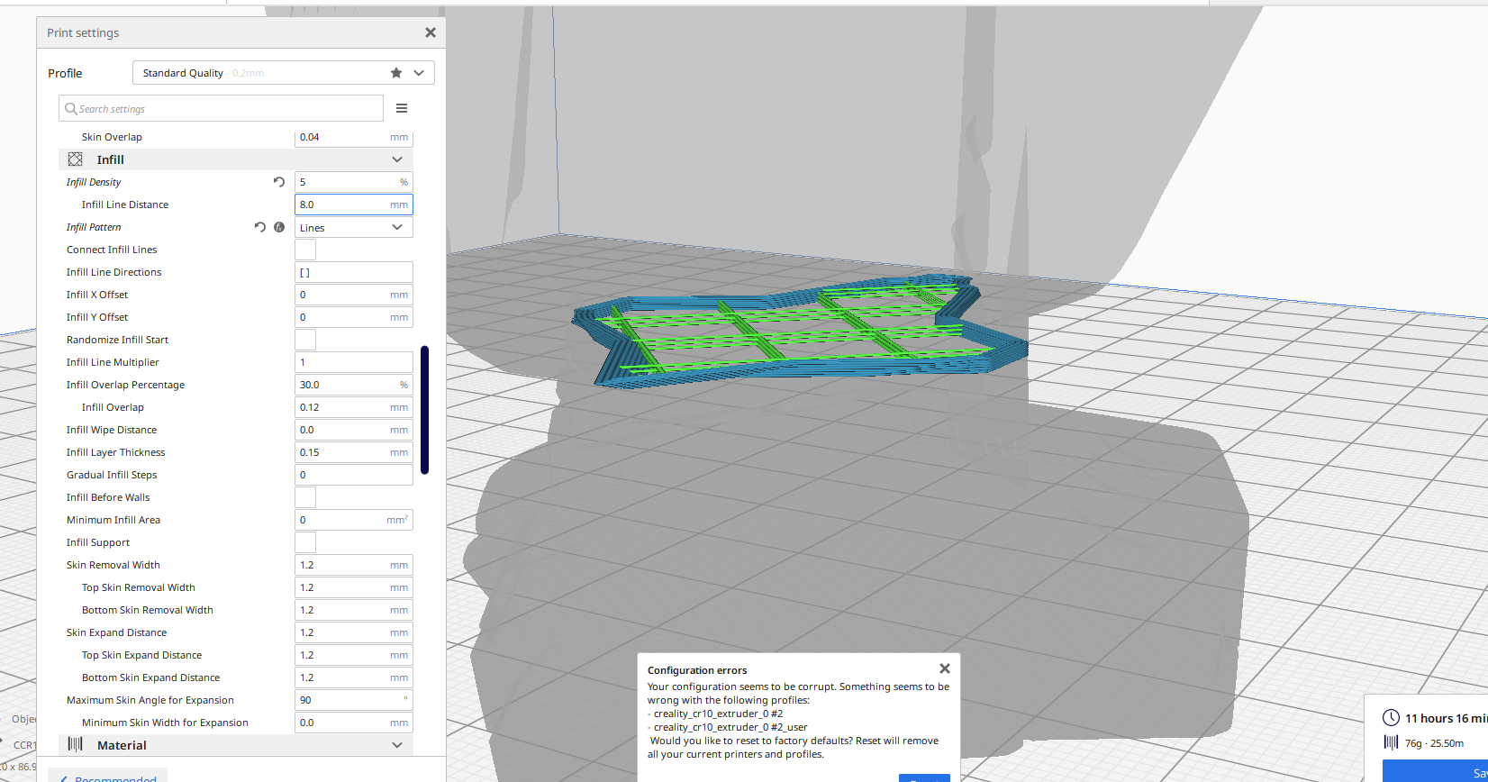Click the print time clock icon
Viewport: 1488px width, 782px height.
(1391, 718)
